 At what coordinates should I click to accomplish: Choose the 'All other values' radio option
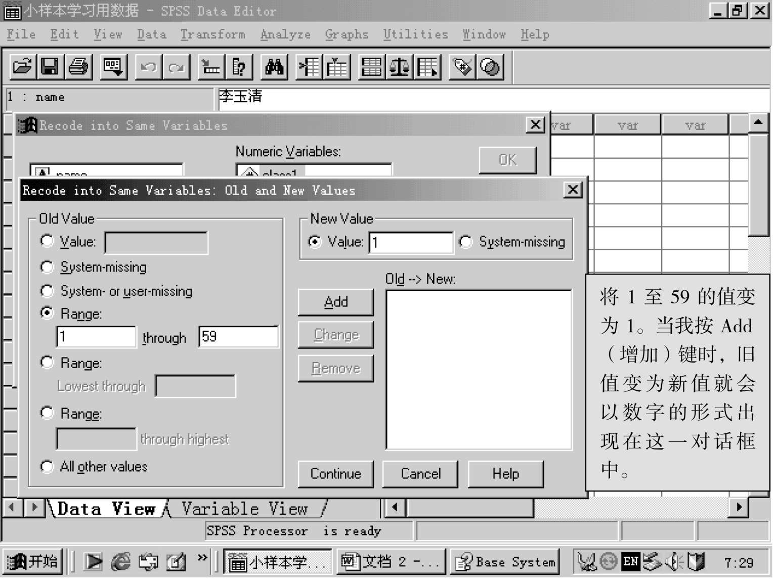[x=47, y=466]
